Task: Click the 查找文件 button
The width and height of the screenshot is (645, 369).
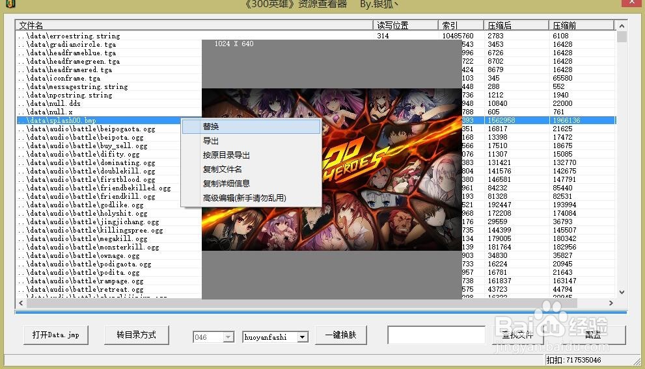Action: click(x=517, y=335)
